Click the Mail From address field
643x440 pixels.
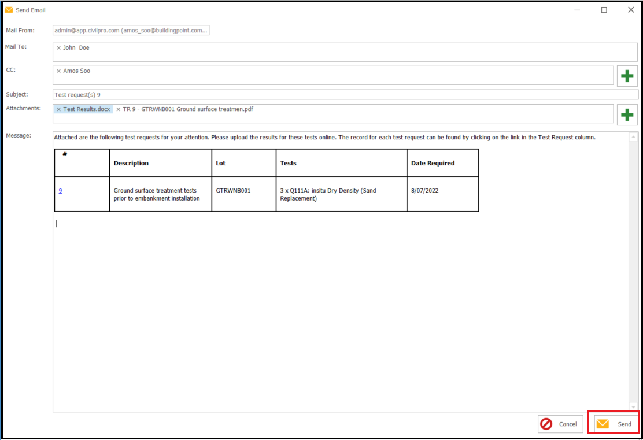tap(131, 31)
